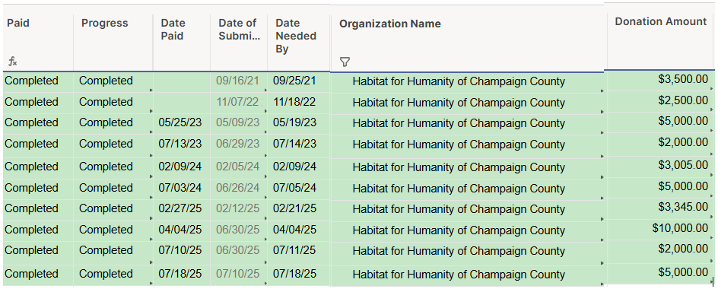Click the filter icon under Organization Name
The image size is (718, 289).
pos(345,62)
